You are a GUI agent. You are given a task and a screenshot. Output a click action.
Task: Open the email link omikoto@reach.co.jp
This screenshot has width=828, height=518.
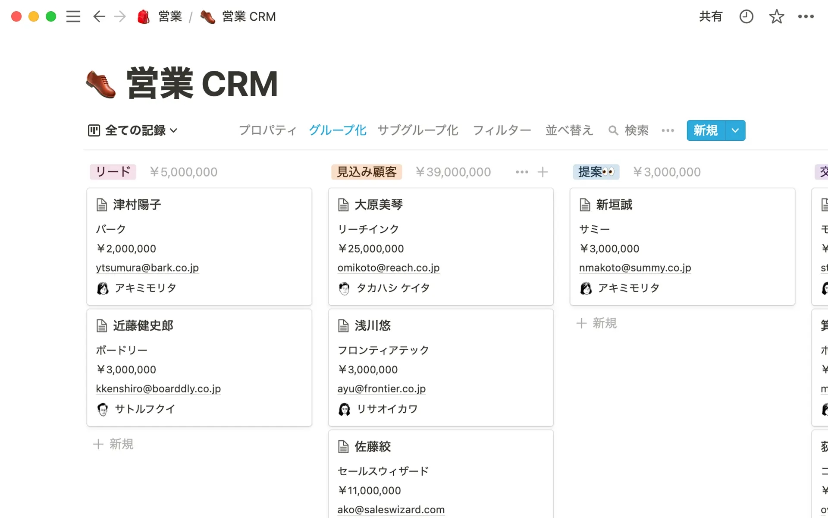coord(388,268)
